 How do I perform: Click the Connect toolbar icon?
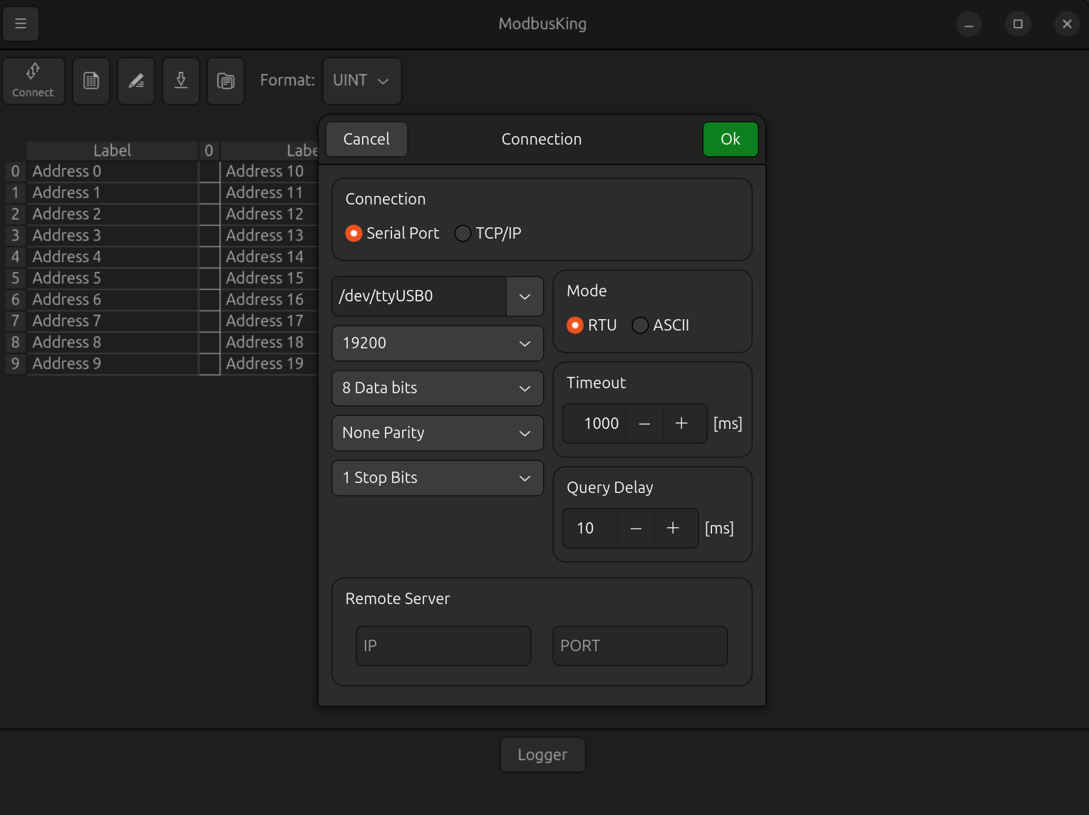point(33,81)
